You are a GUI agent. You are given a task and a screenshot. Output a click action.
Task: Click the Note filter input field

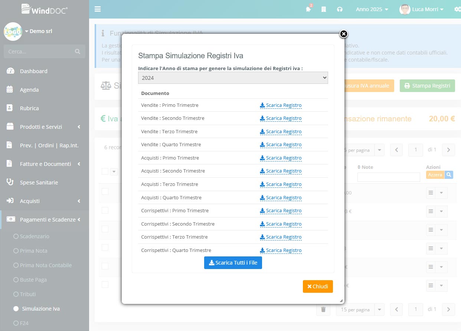point(389,177)
